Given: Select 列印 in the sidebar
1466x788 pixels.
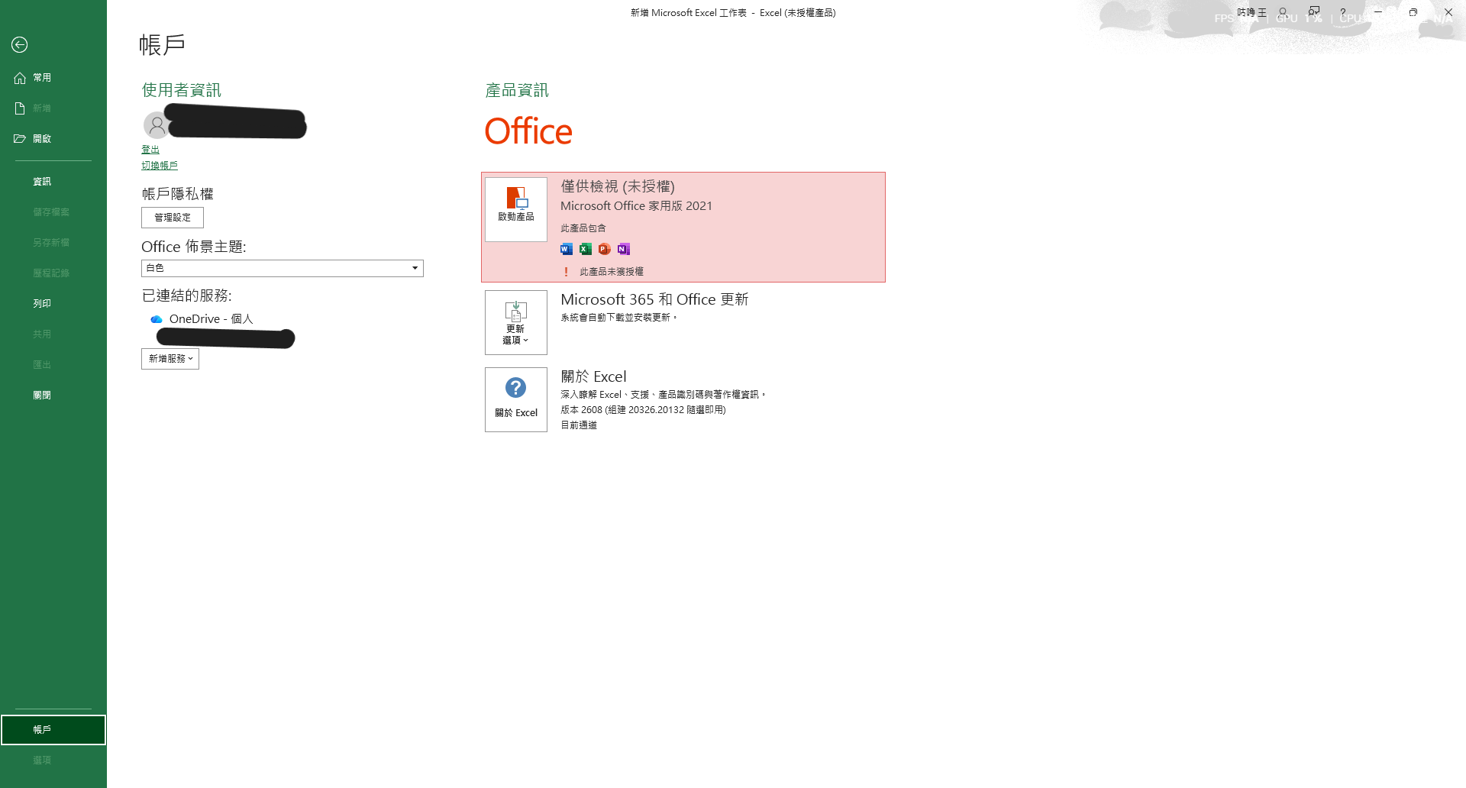Looking at the screenshot, I should point(53,304).
